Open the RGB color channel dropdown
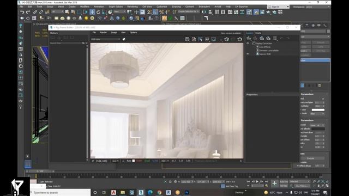The image size is (349, 196). [x=105, y=39]
